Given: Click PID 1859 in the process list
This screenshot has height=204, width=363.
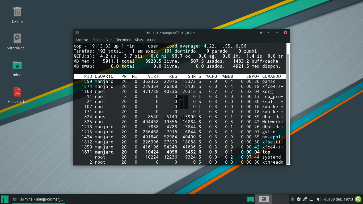Looking at the screenshot, I should coord(87,82).
